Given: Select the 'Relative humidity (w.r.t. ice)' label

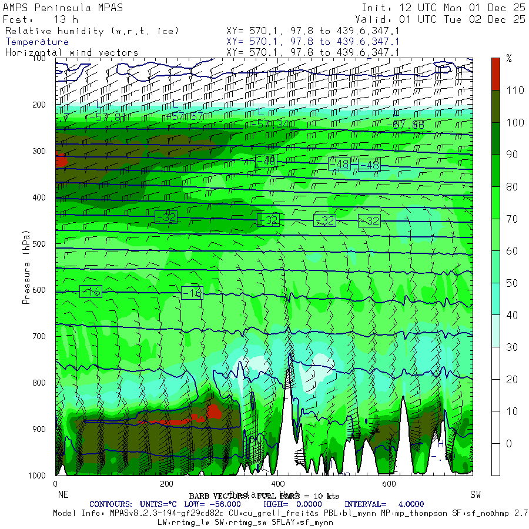Looking at the screenshot, I should (92, 31).
